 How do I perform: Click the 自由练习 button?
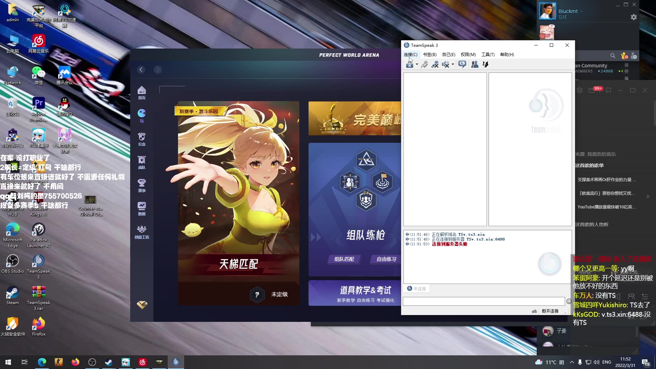(386, 259)
